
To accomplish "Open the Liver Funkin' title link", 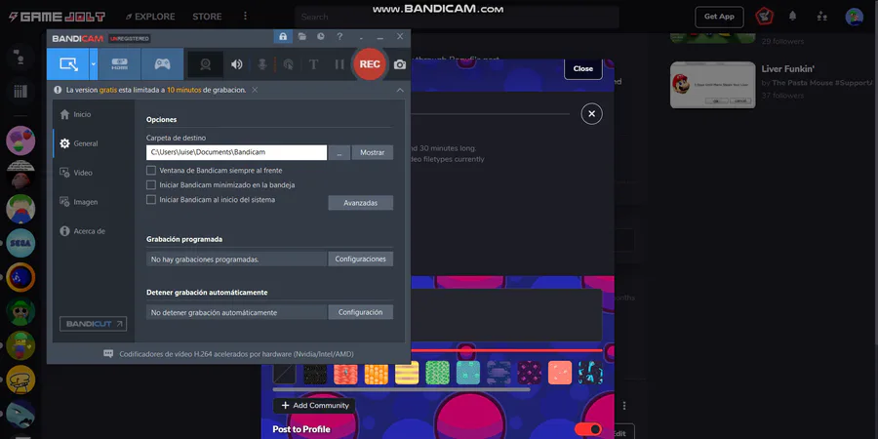I will pos(787,69).
